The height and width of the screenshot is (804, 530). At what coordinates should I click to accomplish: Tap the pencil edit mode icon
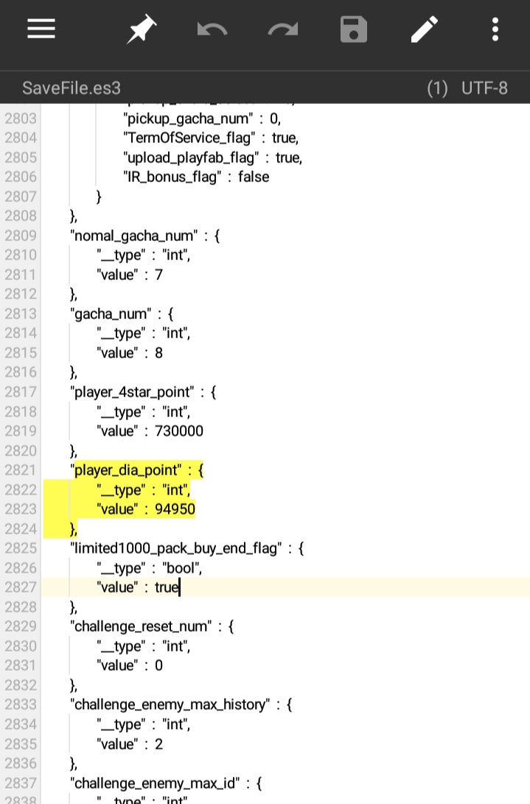pos(424,29)
